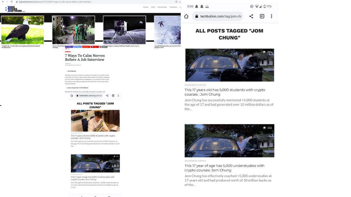The height and width of the screenshot is (197, 351).
Task: Open the three-dot menu in the right phone browser
Action: pyautogui.click(x=271, y=16)
